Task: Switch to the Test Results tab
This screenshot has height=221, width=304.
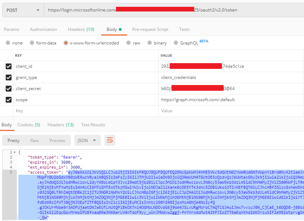Action: (93, 124)
